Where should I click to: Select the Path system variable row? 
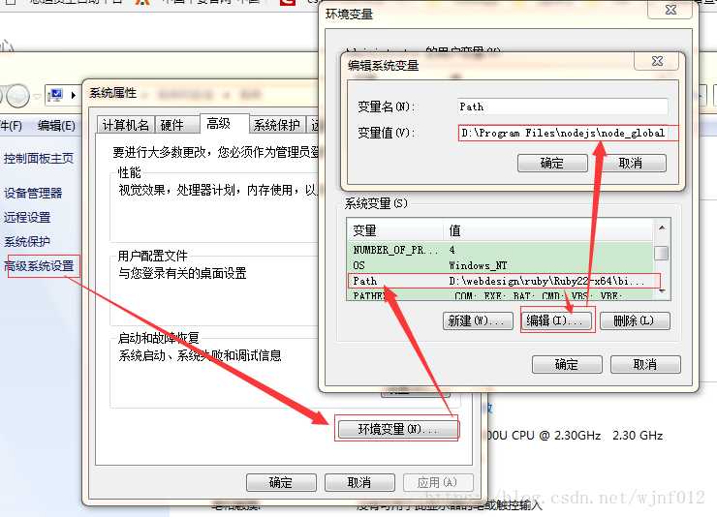click(x=501, y=281)
